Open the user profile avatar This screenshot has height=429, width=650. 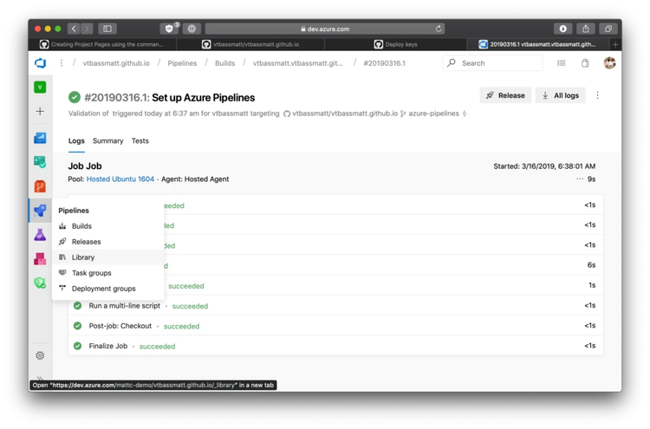coord(609,63)
